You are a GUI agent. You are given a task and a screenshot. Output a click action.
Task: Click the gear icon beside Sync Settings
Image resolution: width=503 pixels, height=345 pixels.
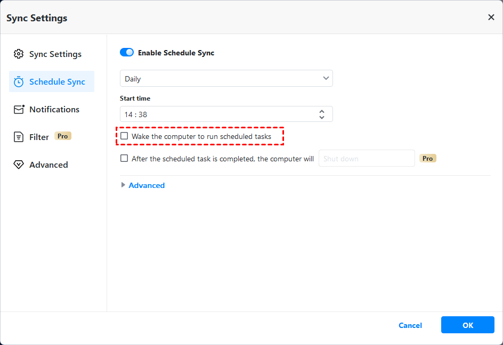pos(19,54)
